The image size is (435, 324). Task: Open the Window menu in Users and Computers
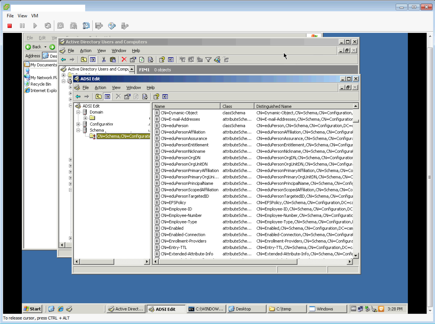pos(119,51)
